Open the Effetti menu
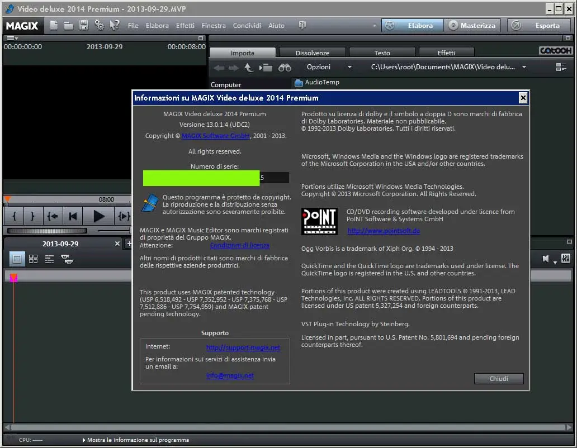 click(x=185, y=25)
